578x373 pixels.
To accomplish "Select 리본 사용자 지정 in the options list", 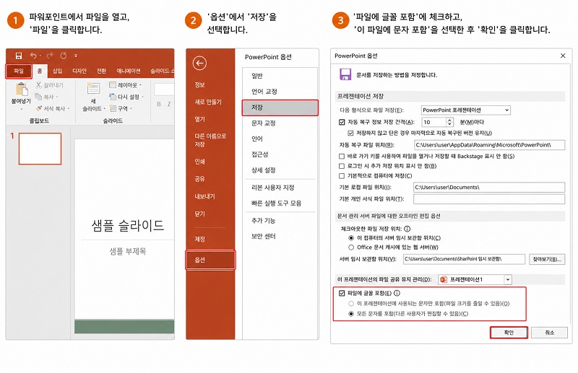I will tap(273, 188).
